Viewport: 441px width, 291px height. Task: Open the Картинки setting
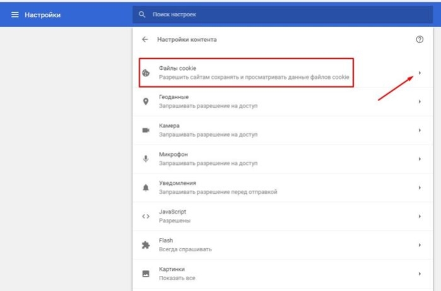point(283,274)
